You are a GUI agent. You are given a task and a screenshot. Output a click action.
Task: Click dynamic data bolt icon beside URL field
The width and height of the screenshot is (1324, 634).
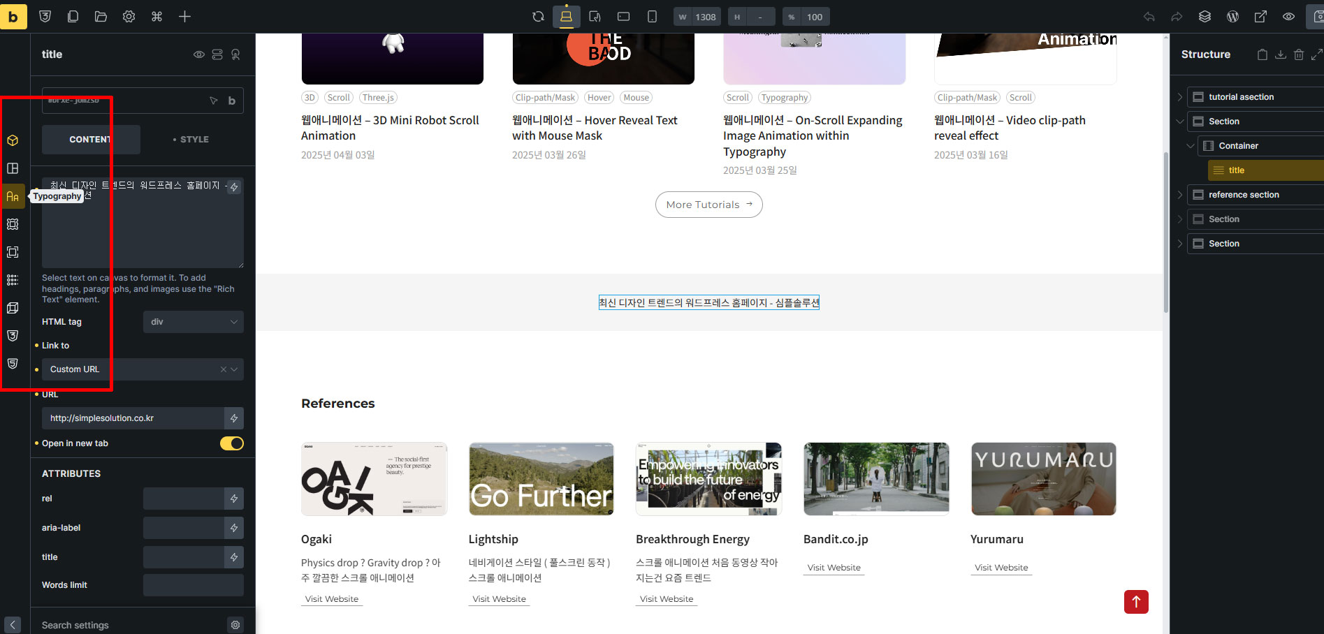(234, 418)
